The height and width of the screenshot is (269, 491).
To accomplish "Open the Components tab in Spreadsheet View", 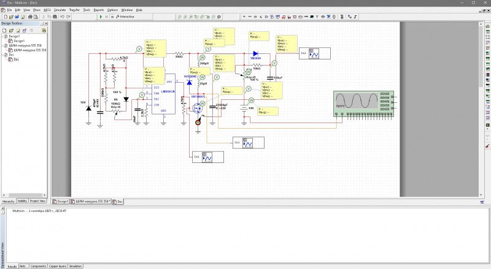I will pos(38,266).
